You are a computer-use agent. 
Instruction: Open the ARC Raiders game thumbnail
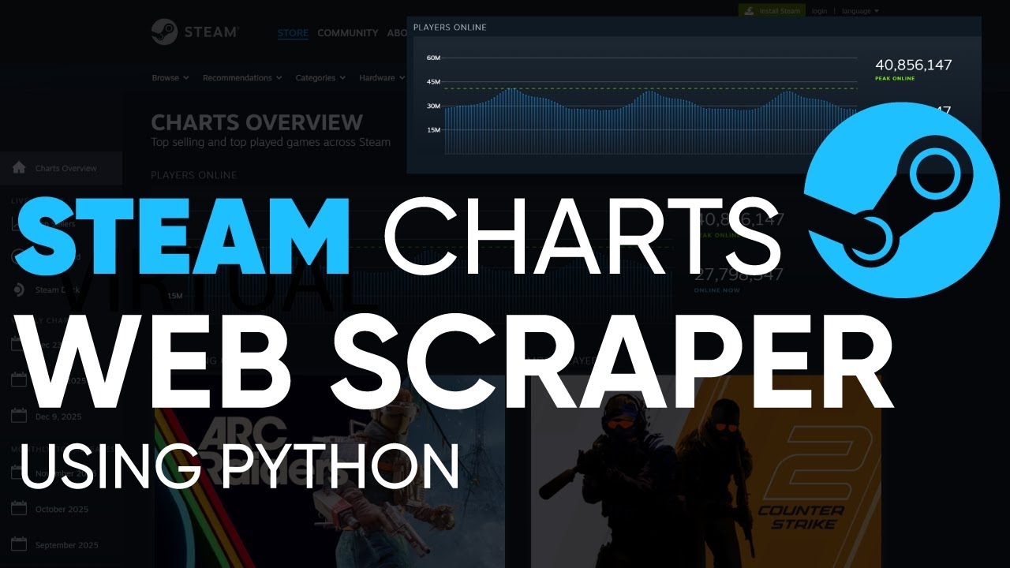pyautogui.click(x=329, y=472)
